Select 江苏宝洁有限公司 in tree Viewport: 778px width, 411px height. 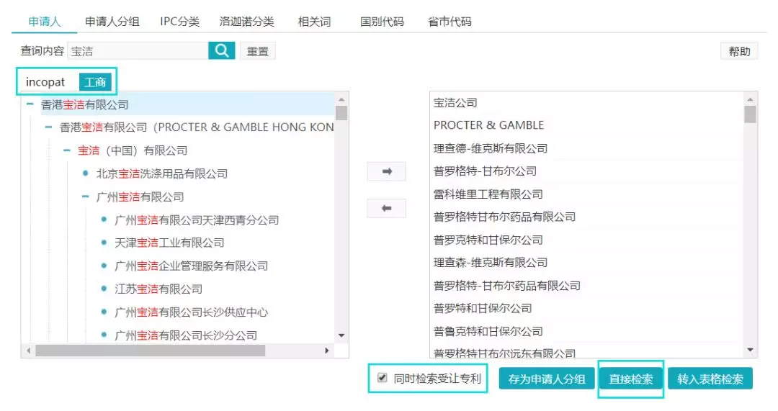coord(158,289)
